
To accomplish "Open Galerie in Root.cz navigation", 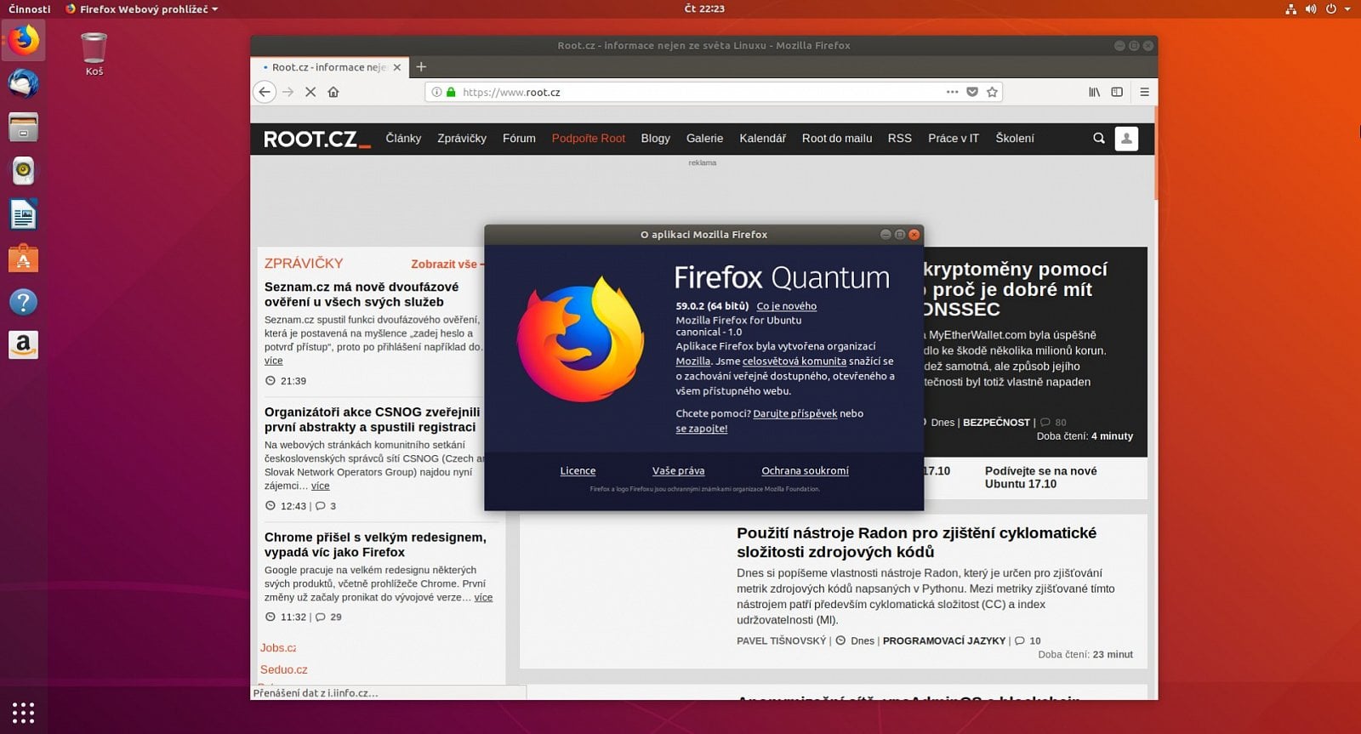I will point(704,138).
